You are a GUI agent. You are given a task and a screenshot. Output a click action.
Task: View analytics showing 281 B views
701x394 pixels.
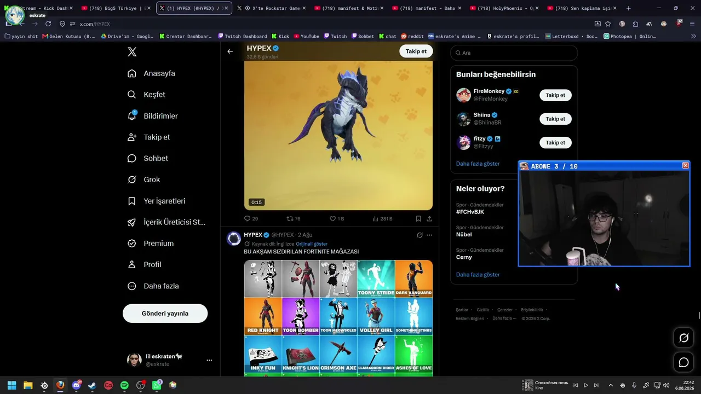[382, 218]
